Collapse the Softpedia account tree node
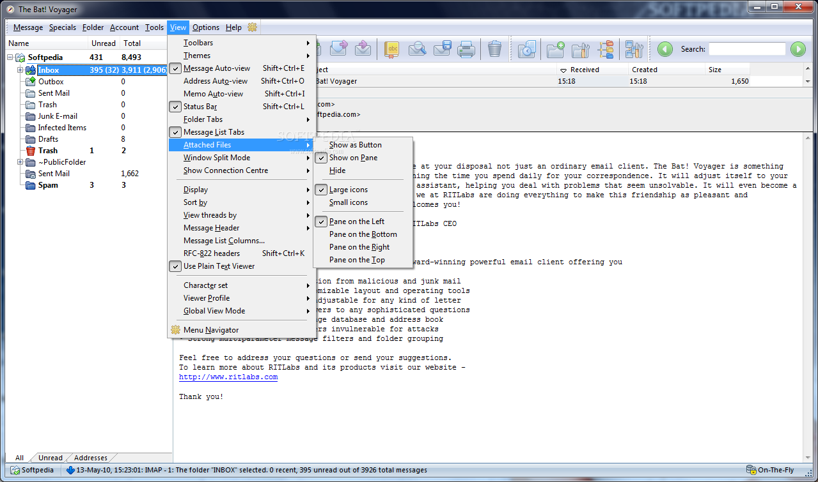The image size is (818, 482). pos(10,57)
